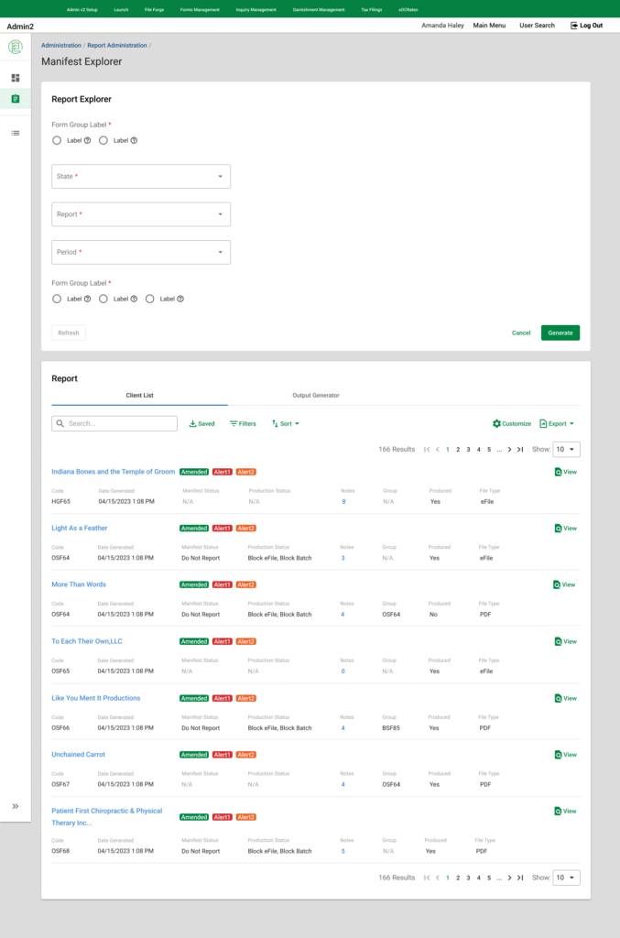Screen dimensions: 620x938
Task: Open the Export dropdown menu
Action: point(558,424)
